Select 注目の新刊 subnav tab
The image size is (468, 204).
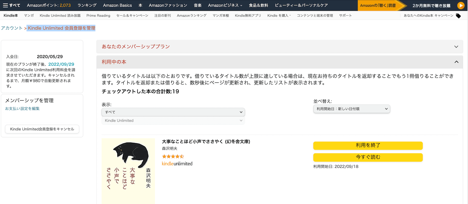[x=163, y=15]
